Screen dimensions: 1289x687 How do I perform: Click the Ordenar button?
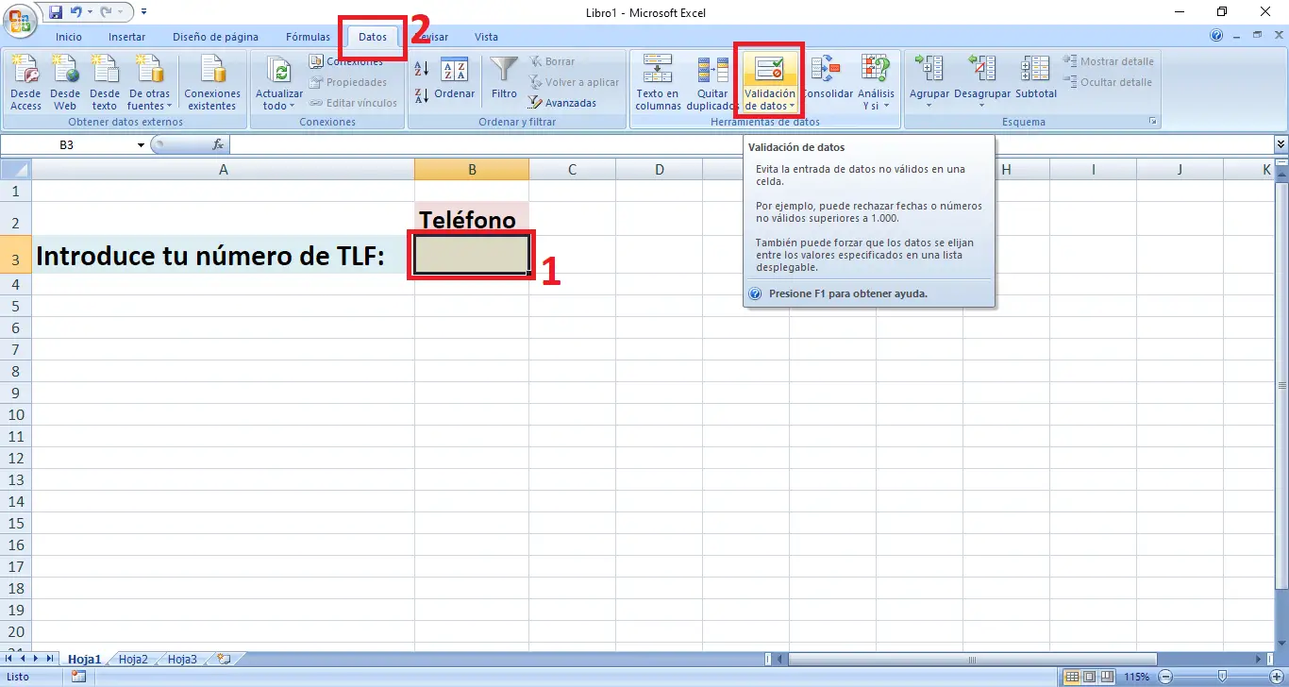coord(455,80)
